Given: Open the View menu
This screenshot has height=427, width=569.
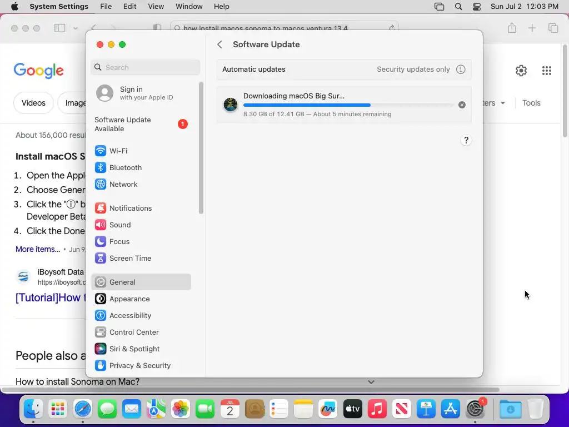Looking at the screenshot, I should pos(156,7).
